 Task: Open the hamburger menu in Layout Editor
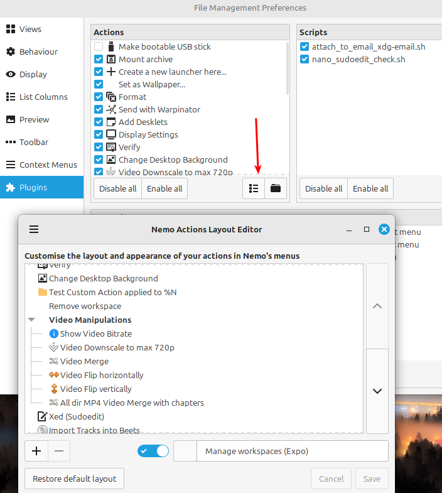(x=34, y=230)
